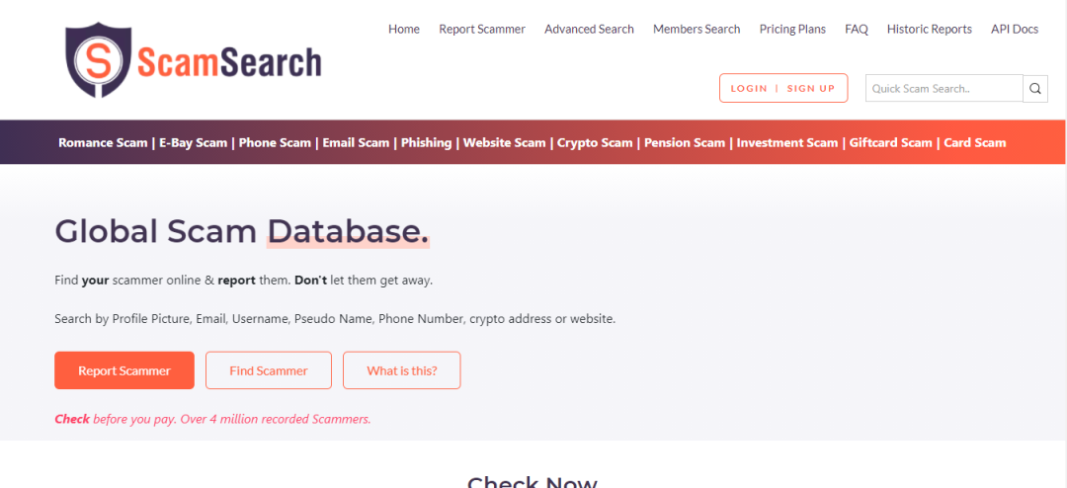Viewport: 1067px width, 488px height.
Task: Select Romance Scam category
Action: (103, 143)
